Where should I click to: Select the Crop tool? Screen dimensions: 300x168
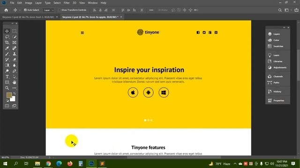7,42
